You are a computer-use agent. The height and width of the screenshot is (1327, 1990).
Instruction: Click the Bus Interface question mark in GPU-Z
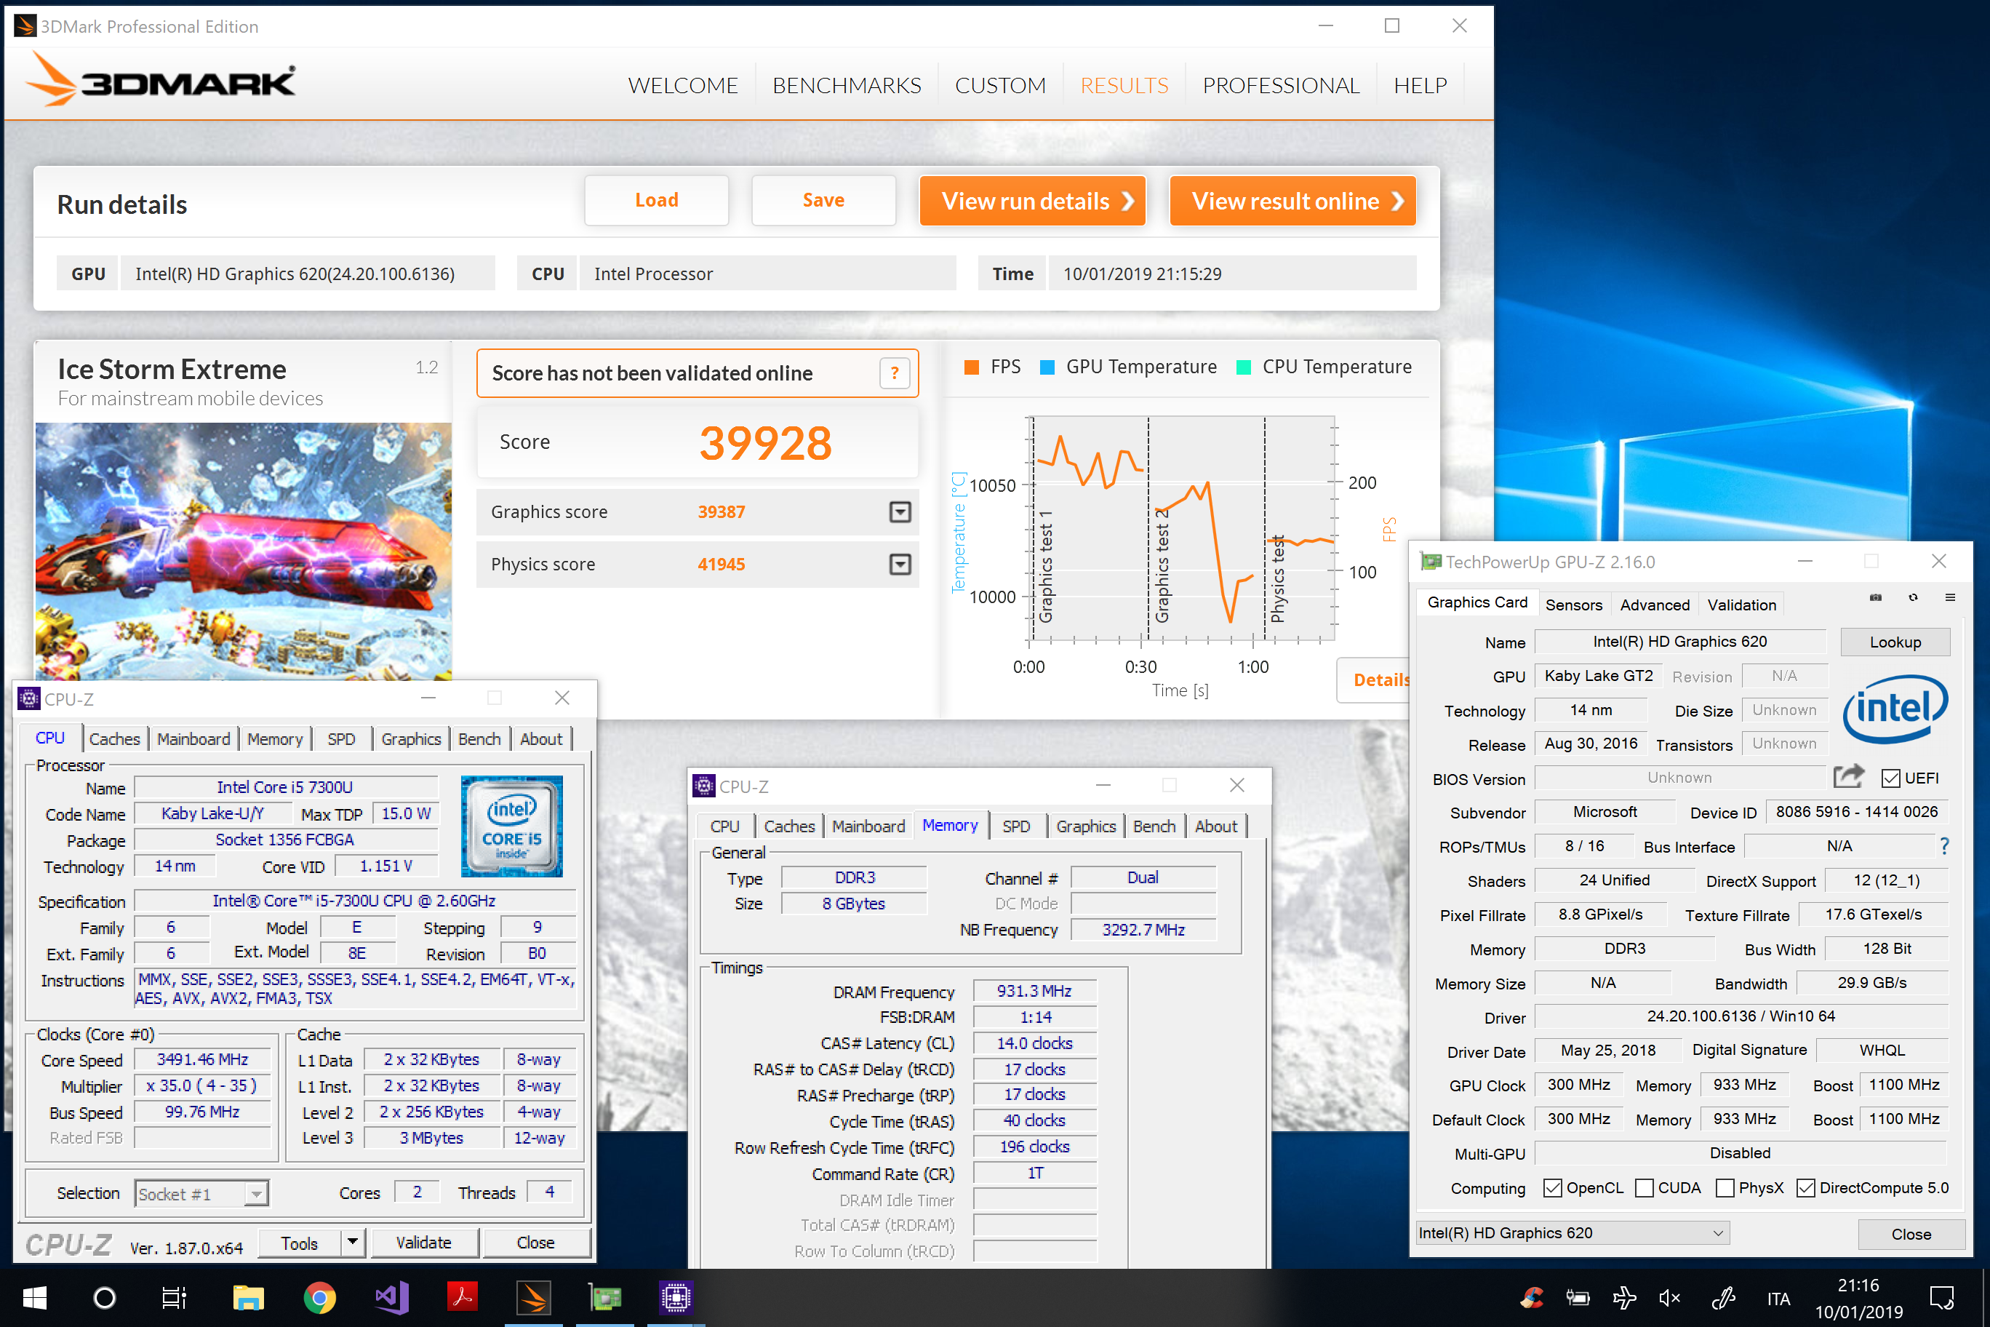pyautogui.click(x=1944, y=846)
